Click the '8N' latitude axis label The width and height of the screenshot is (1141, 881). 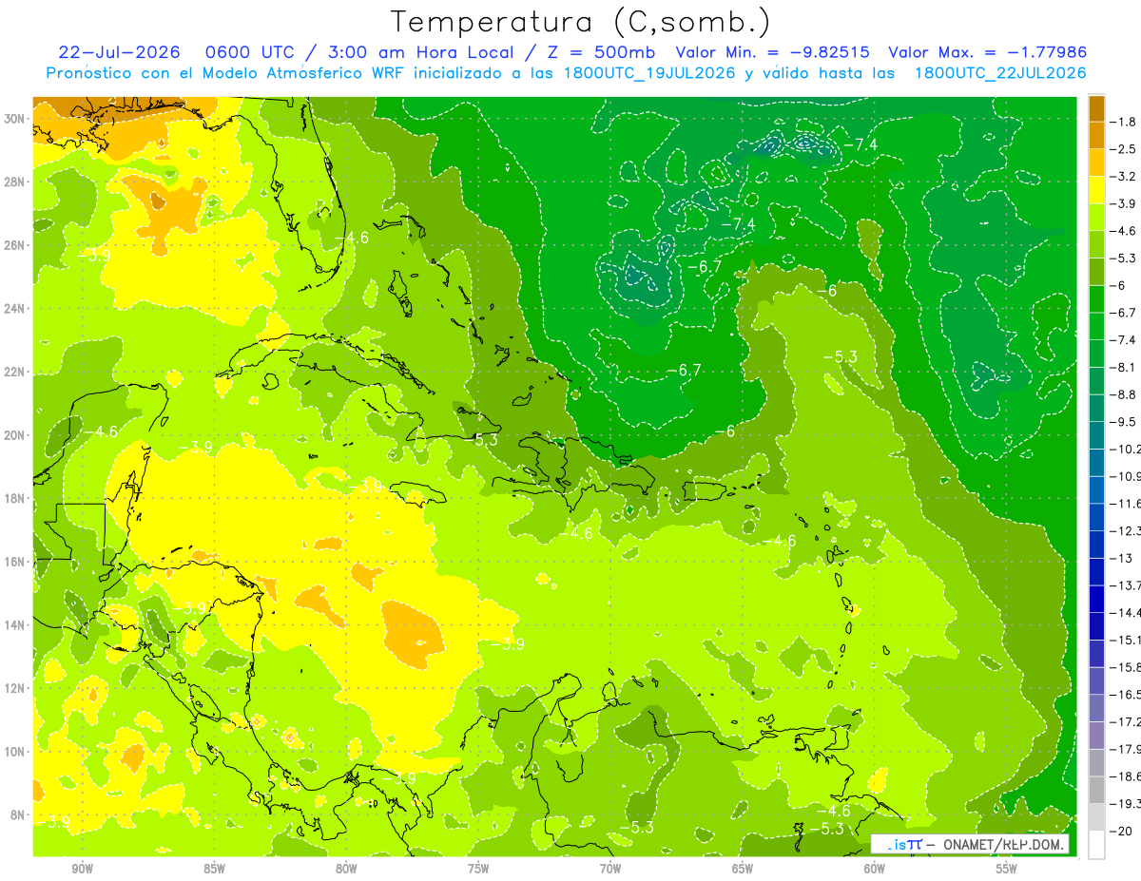click(18, 814)
